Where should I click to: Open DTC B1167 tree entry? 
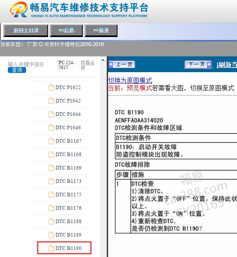pyautogui.click(x=68, y=141)
